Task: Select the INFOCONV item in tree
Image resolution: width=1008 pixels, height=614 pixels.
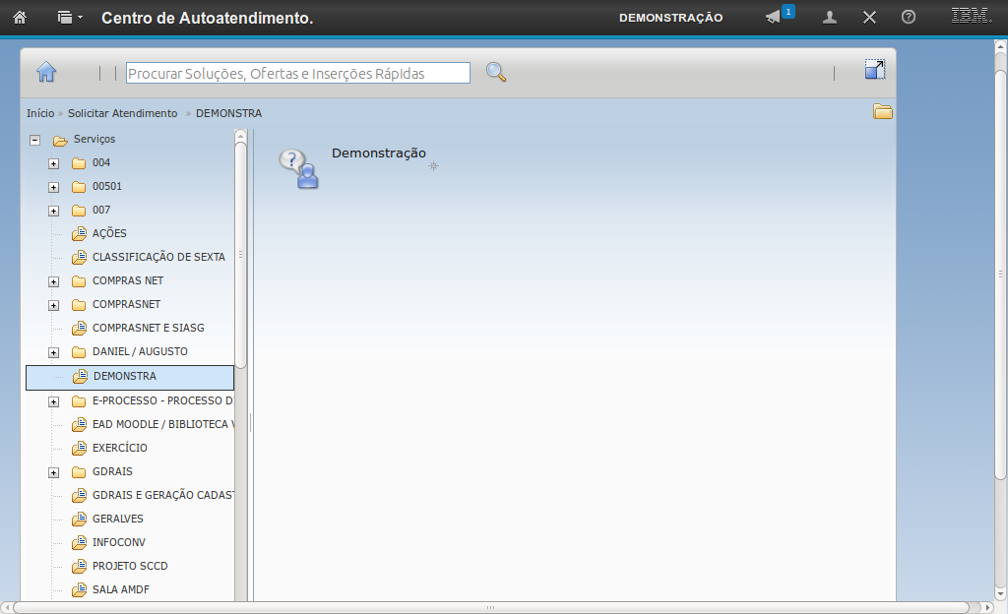Action: pyautogui.click(x=118, y=542)
